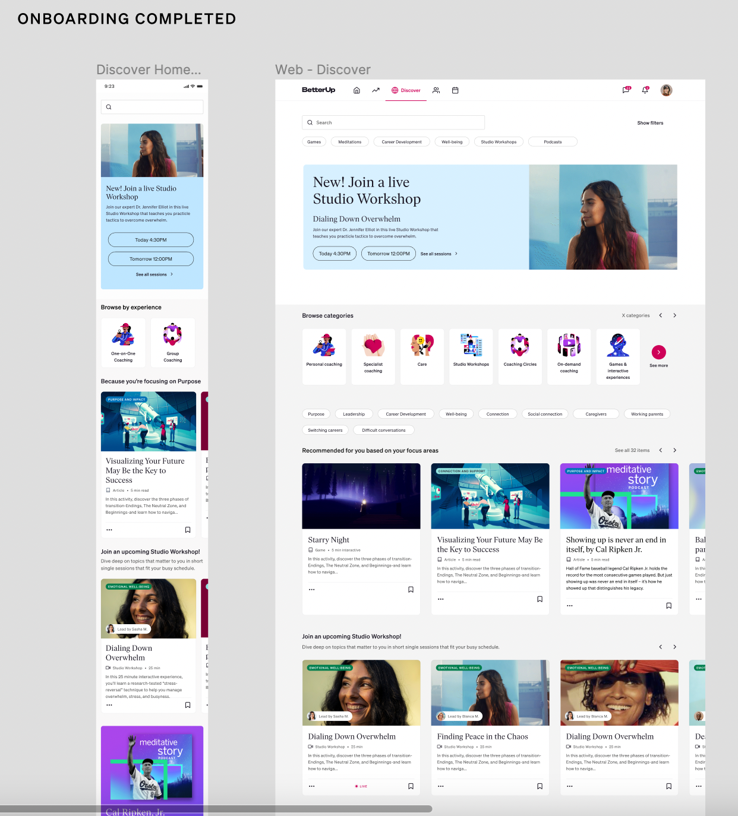Select the Care category tile

click(422, 356)
